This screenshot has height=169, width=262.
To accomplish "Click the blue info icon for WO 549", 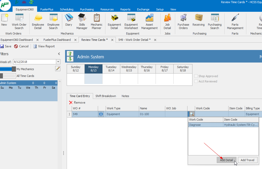I will click(101, 114).
